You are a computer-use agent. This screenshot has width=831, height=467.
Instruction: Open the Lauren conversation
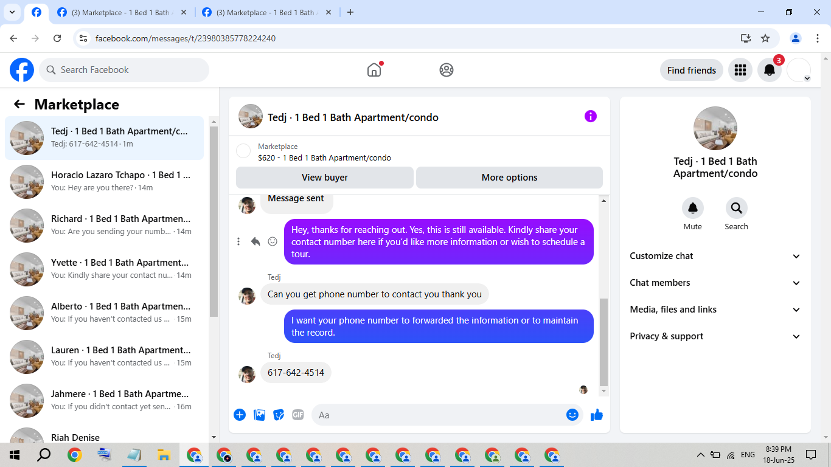[x=105, y=357]
